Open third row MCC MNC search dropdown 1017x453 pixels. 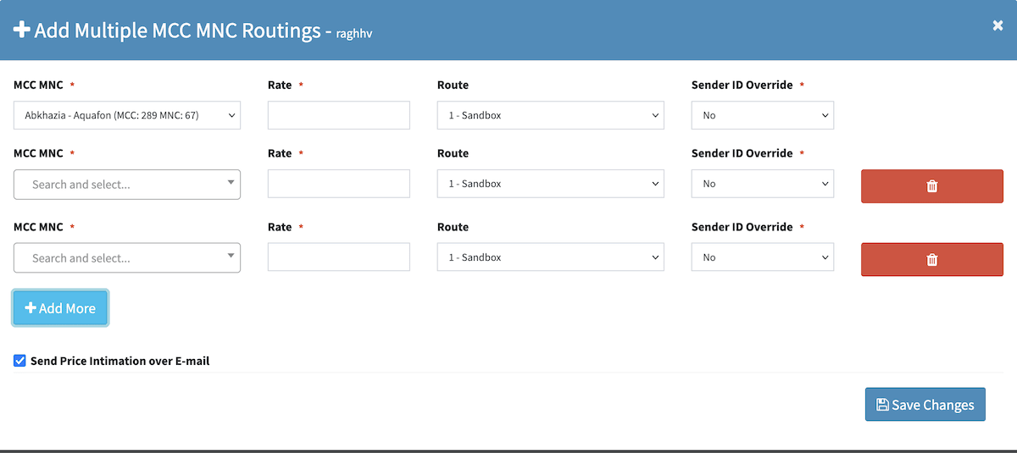[x=127, y=258]
